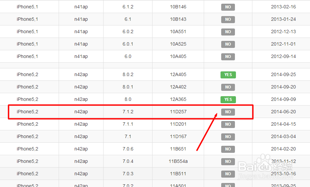This screenshot has height=187, width=310.
Task: Click the NO badge for firmware 10B146
Action: [x=228, y=7]
